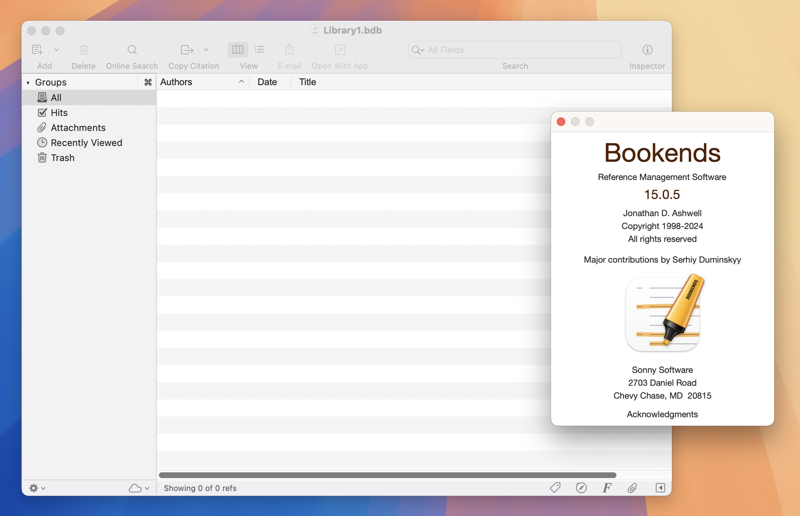Click the italic F format icon

607,488
